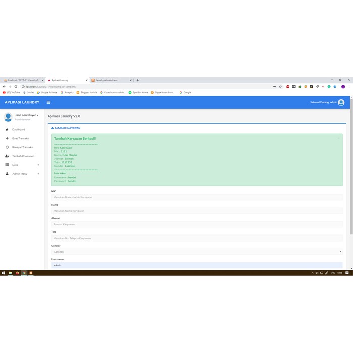The height and width of the screenshot is (353, 353).
Task: Click the person icon beside Admin Menu
Action: [7, 174]
